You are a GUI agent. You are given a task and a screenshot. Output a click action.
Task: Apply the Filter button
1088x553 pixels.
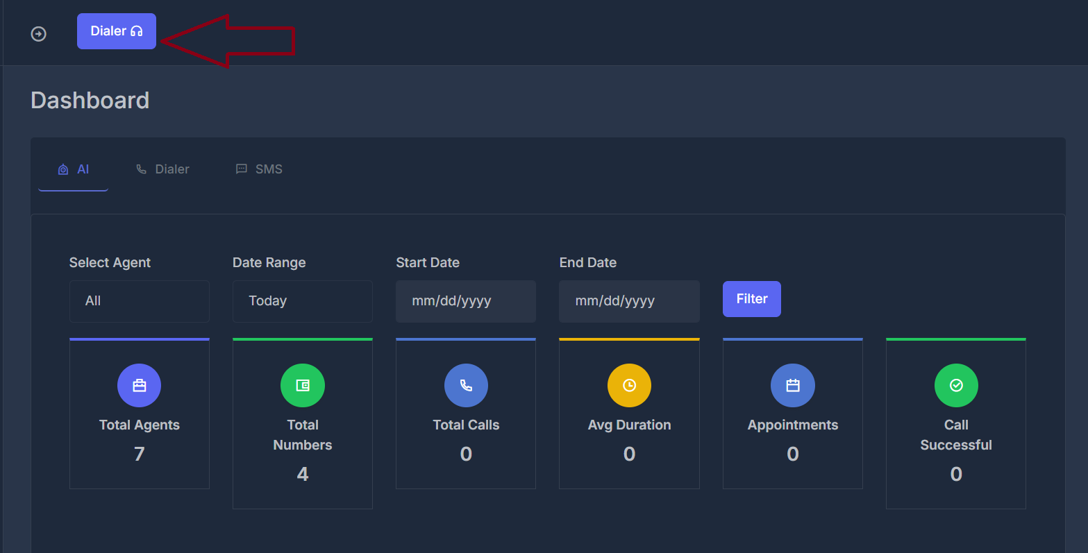click(x=752, y=299)
